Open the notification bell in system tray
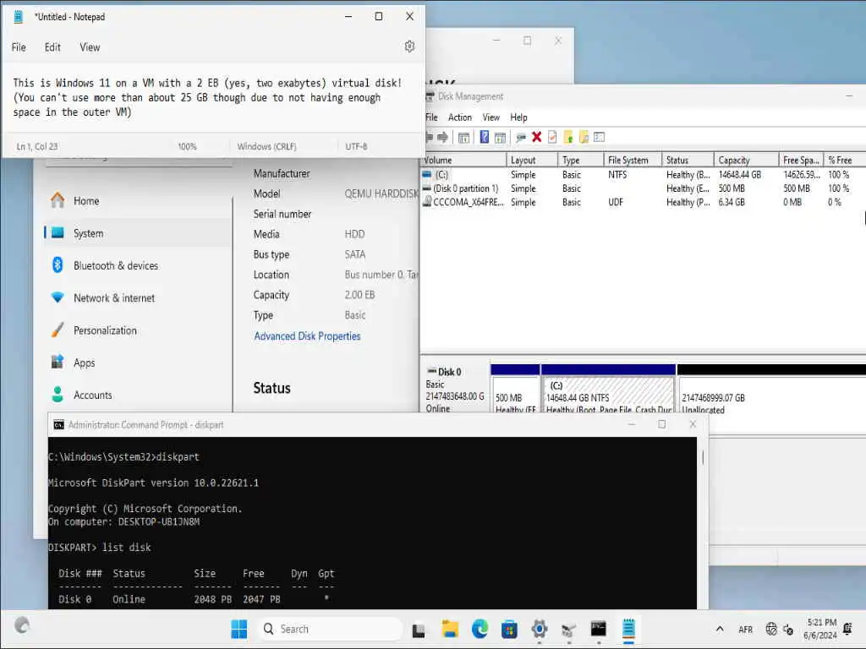Viewport: 866px width, 649px height. coord(847,629)
